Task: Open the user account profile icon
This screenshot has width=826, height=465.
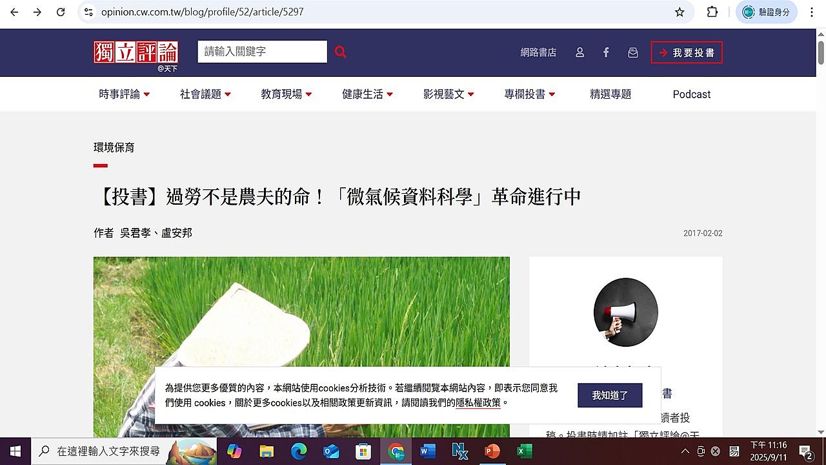Action: [x=579, y=52]
